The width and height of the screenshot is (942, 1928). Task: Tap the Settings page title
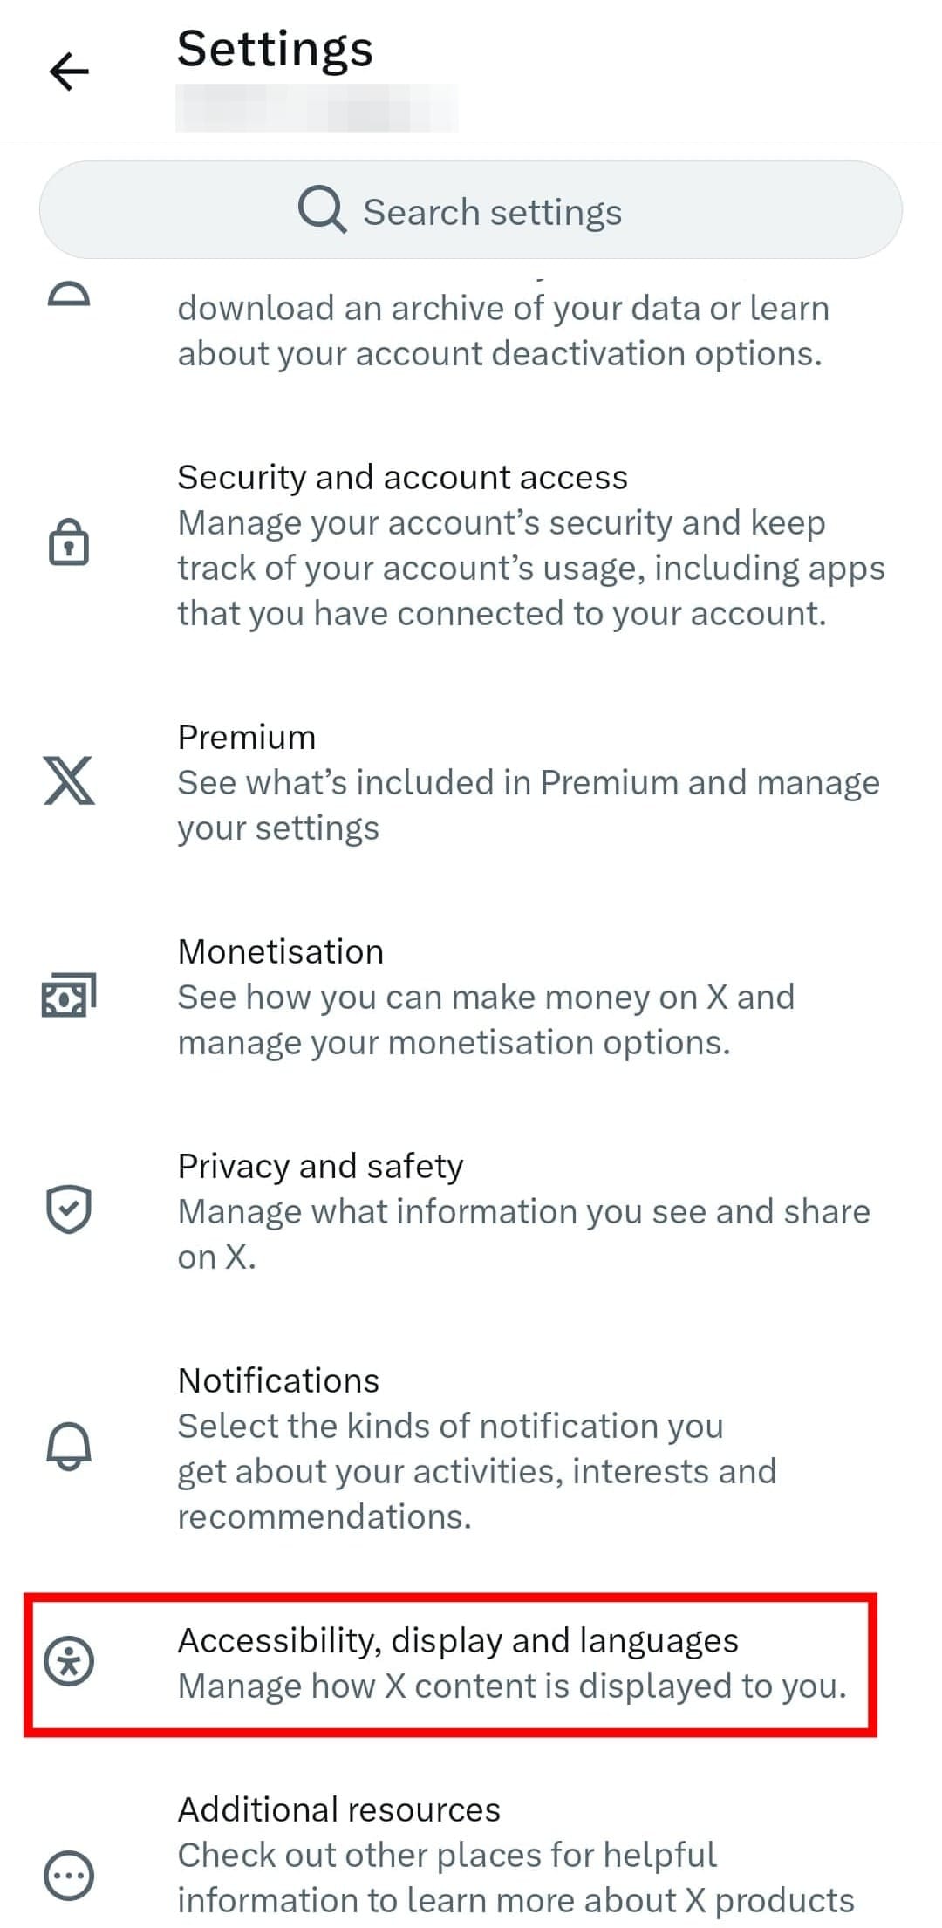click(x=275, y=48)
